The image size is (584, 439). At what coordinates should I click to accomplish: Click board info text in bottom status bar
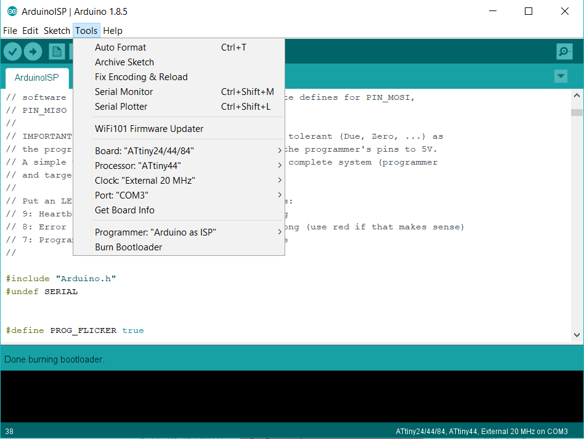482,431
